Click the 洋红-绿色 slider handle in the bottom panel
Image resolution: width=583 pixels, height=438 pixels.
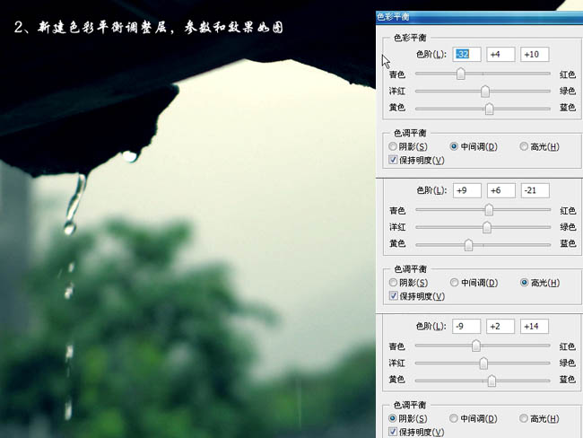tap(484, 364)
